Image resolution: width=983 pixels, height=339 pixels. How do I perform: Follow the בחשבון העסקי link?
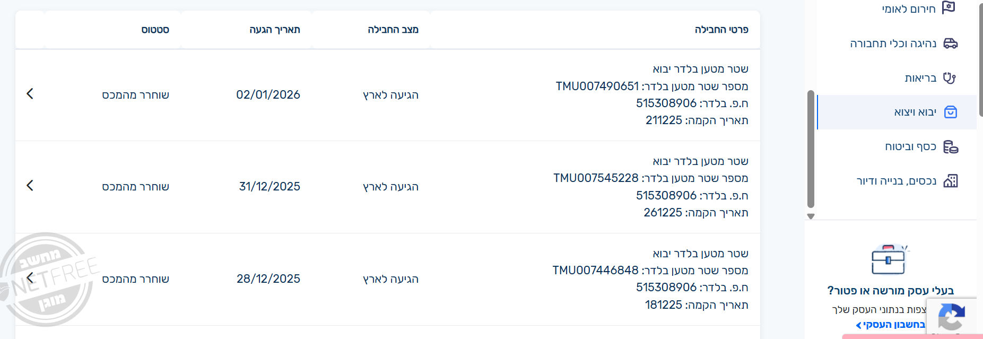pos(891,325)
